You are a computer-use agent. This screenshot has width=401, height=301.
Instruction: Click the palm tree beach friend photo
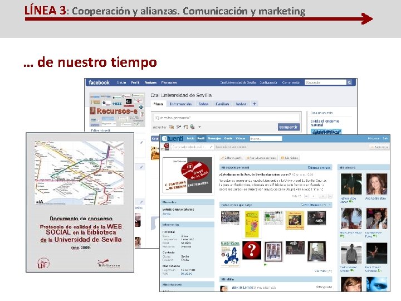(x=351, y=219)
